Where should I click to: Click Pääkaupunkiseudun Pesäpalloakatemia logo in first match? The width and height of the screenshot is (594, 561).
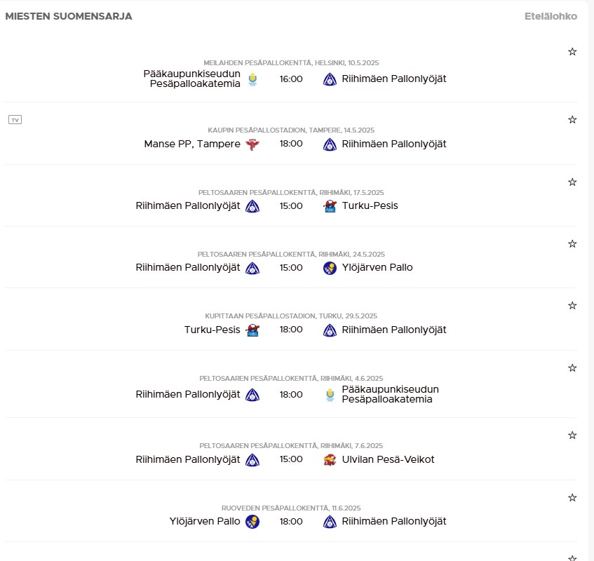[252, 79]
